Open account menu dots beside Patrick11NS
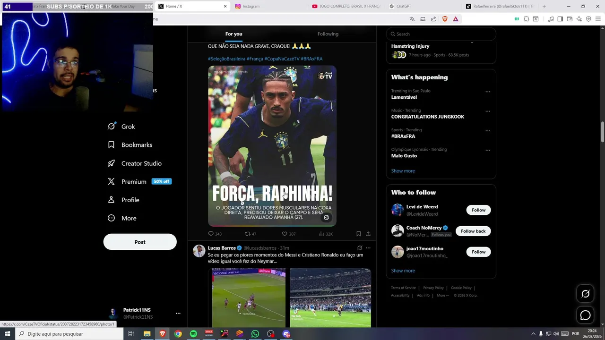Image resolution: width=605 pixels, height=340 pixels. [178, 313]
